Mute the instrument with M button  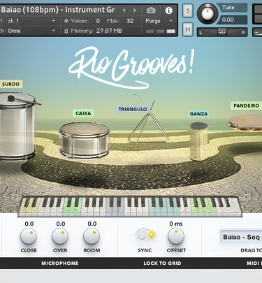click(188, 29)
